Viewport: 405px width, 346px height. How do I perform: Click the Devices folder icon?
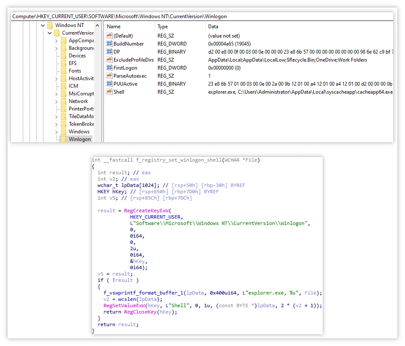(x=63, y=55)
